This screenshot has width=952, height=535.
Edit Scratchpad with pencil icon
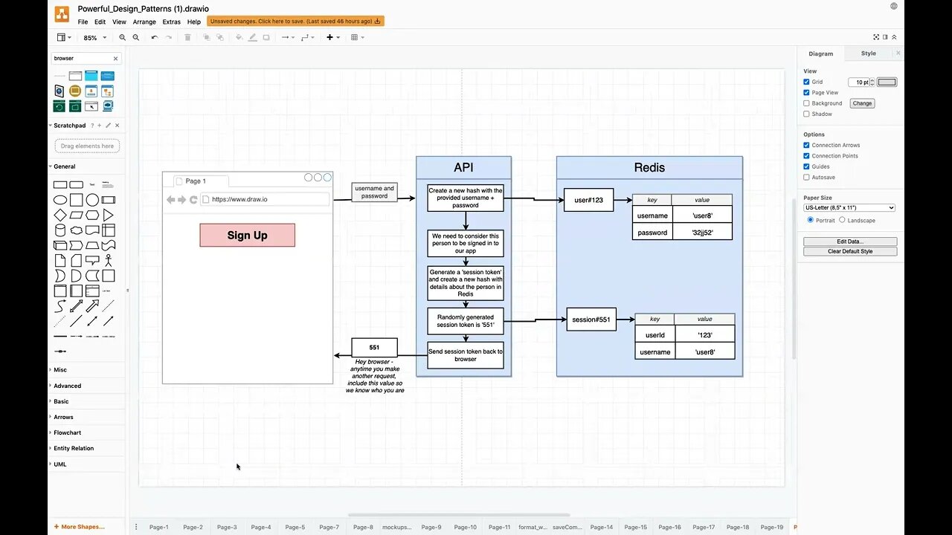(x=108, y=126)
